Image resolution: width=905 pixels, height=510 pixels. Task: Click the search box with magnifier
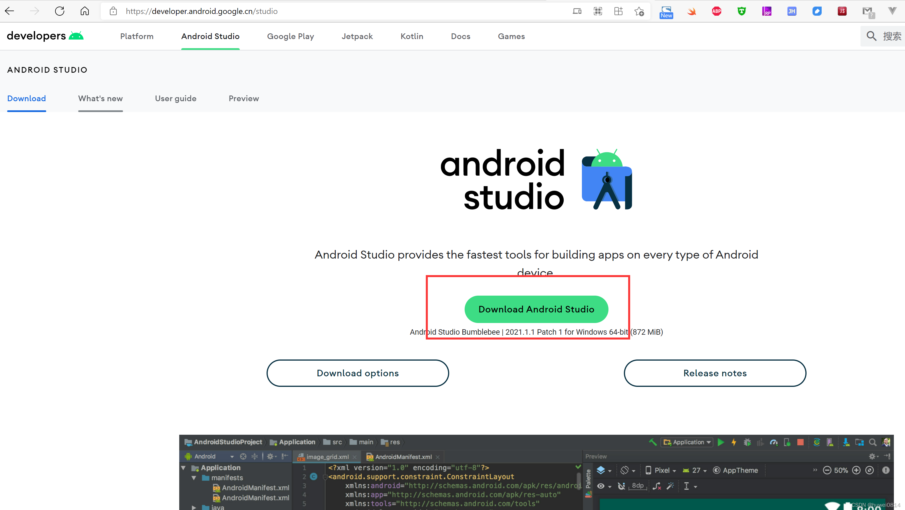(x=882, y=36)
